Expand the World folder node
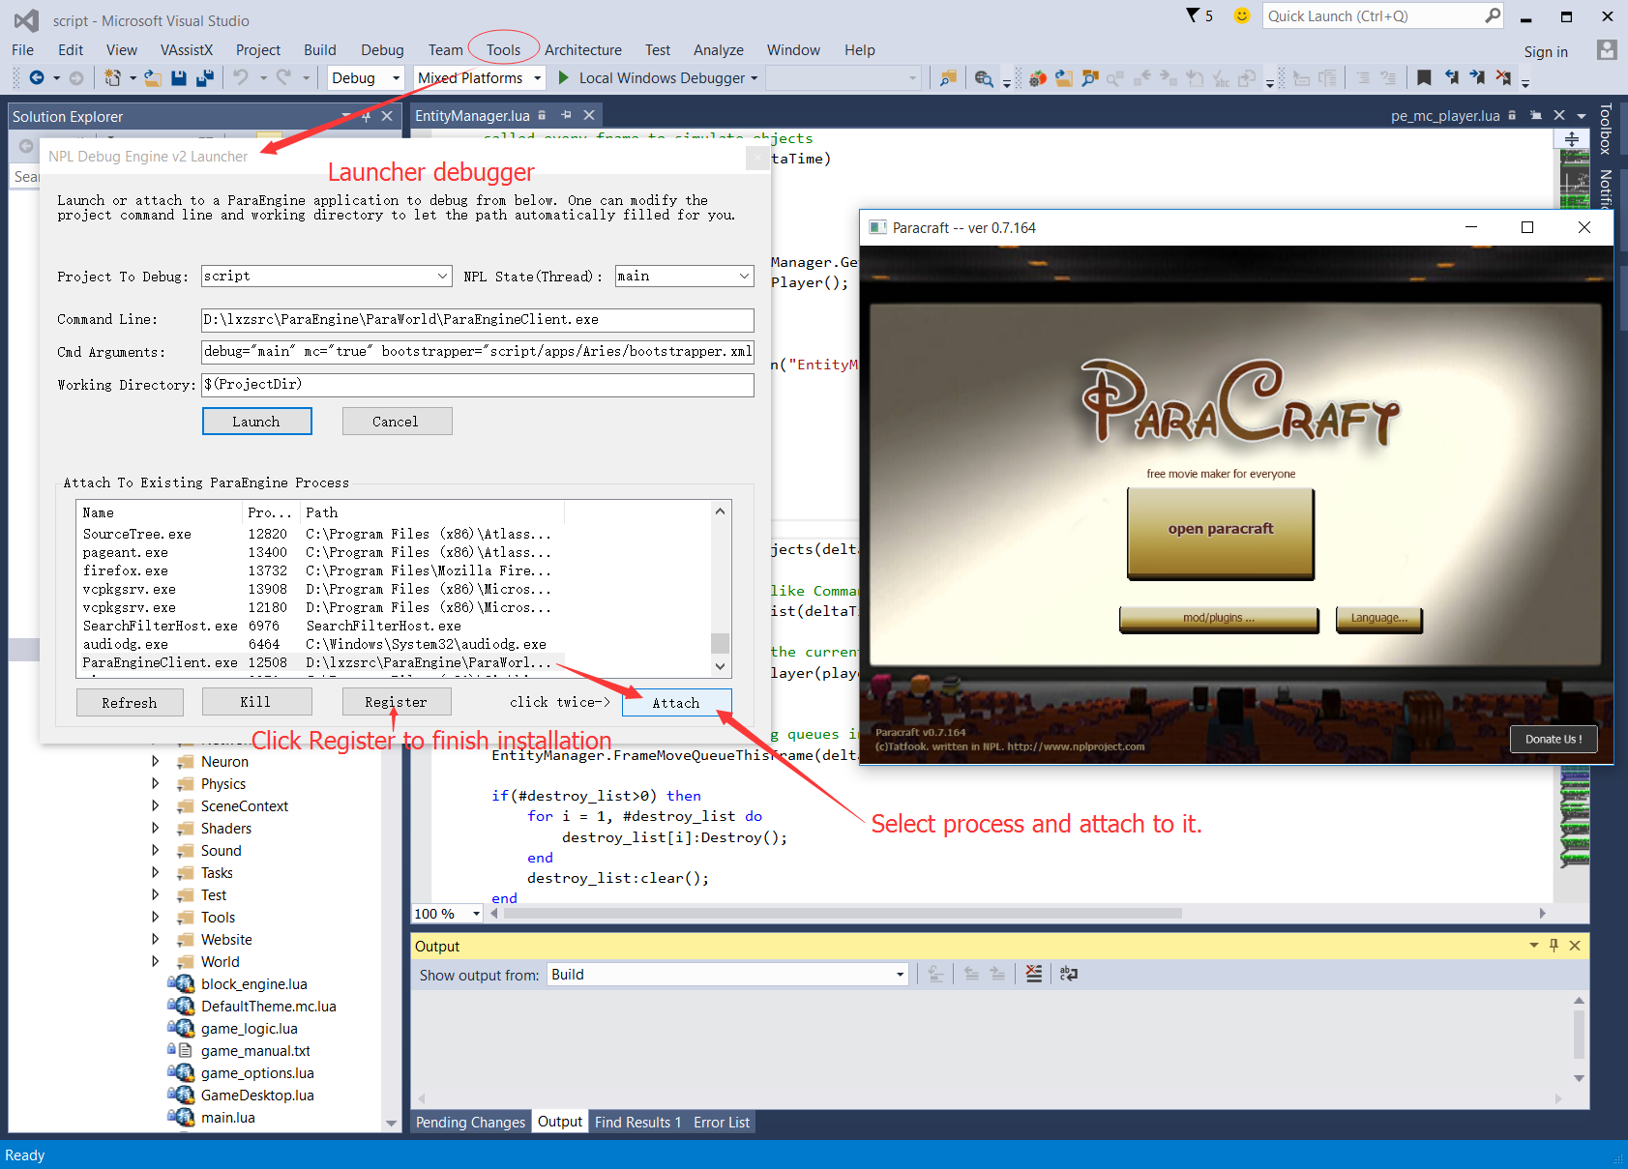The image size is (1628, 1169). (x=155, y=961)
